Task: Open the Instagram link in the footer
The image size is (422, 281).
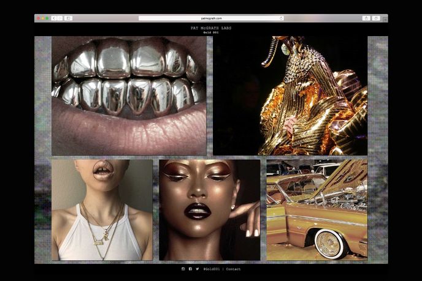Action: coord(183,269)
